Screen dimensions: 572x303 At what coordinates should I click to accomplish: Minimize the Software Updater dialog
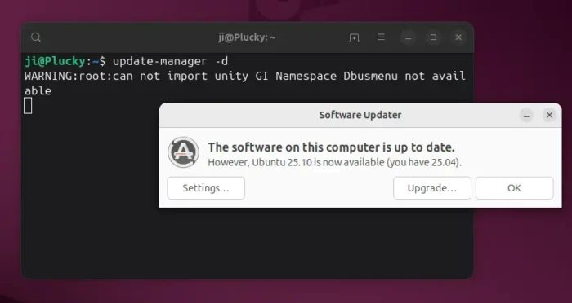pos(526,116)
